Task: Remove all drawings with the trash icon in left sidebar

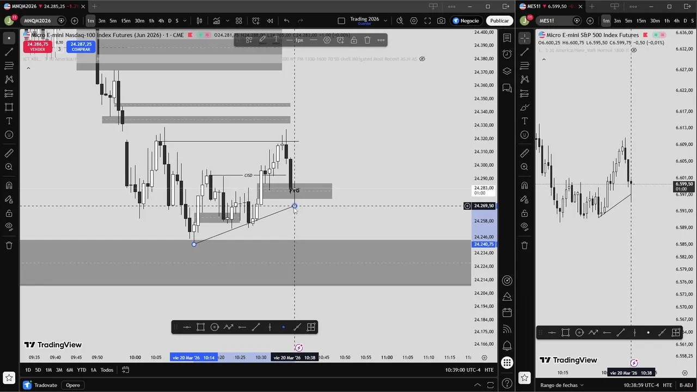Action: [9, 245]
